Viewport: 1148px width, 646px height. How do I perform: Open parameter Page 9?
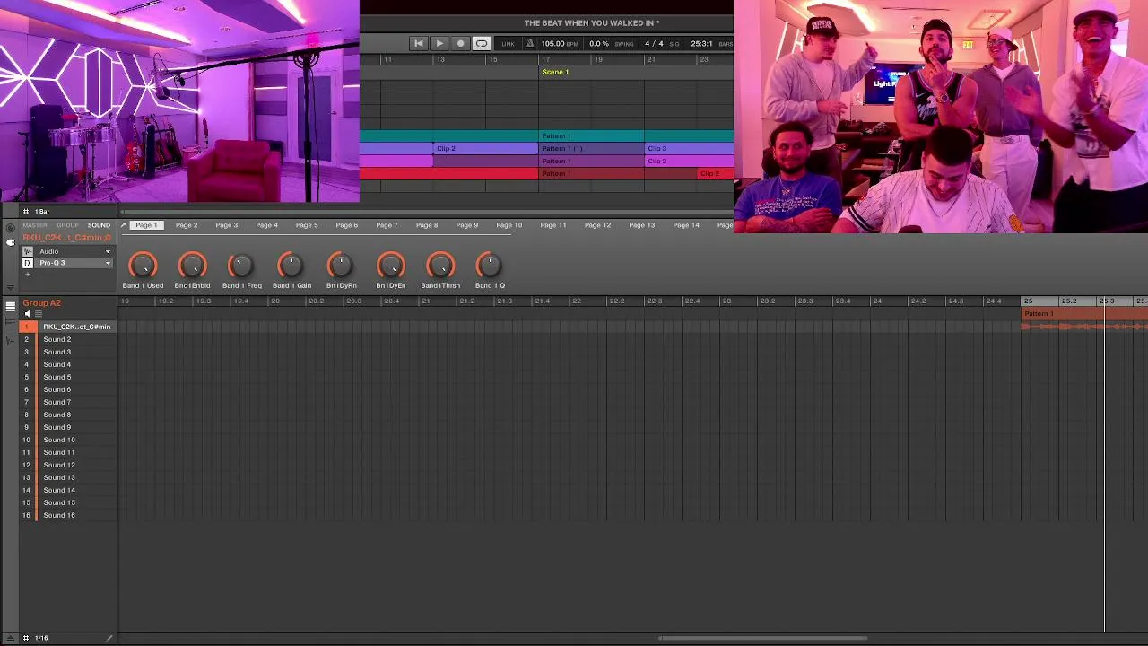coord(466,225)
